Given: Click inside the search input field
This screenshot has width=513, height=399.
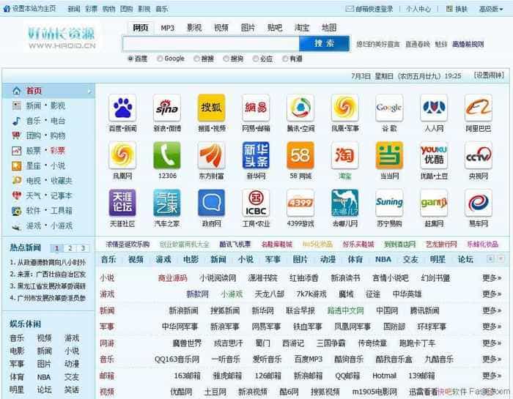Looking at the screenshot, I should [x=211, y=44].
